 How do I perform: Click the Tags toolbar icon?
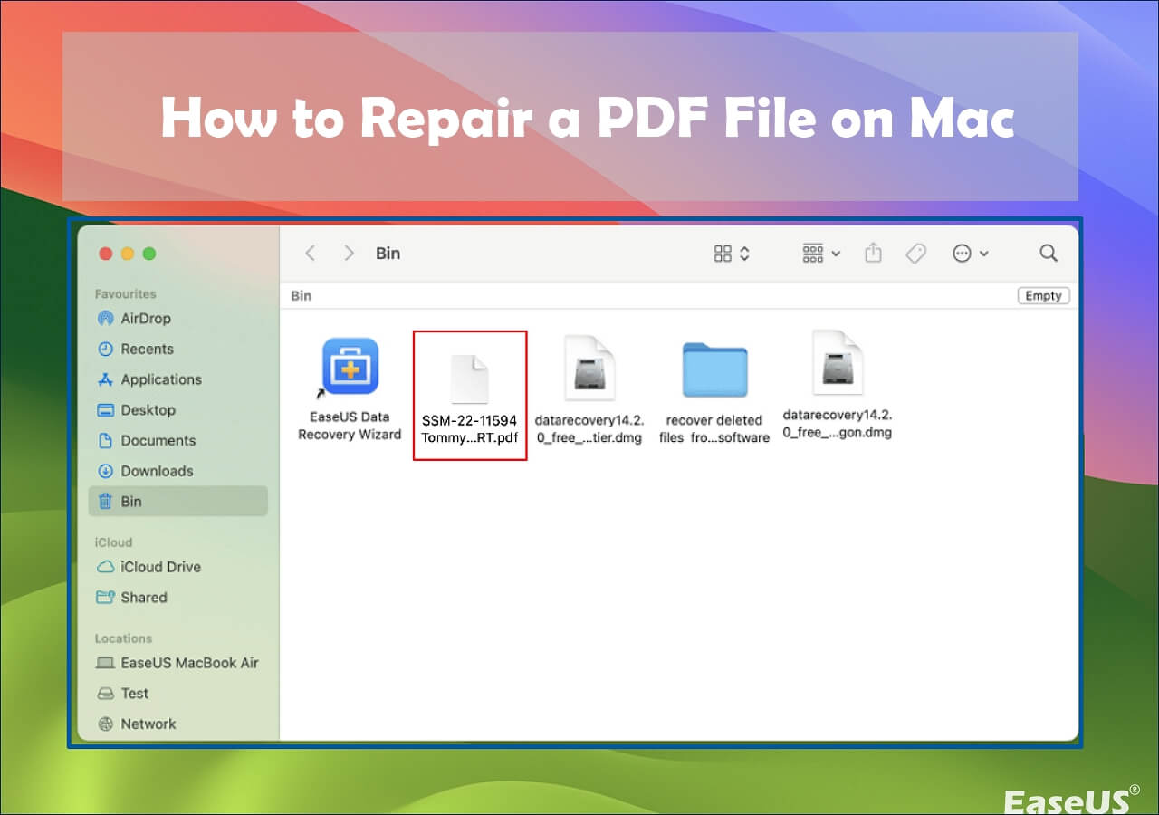tap(916, 254)
